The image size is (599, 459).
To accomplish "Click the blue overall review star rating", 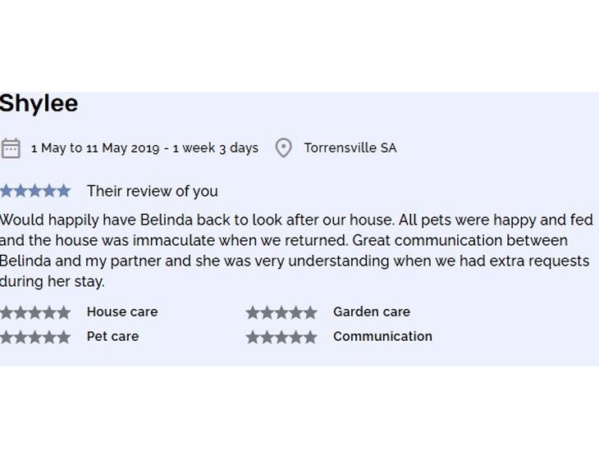I will point(35,191).
